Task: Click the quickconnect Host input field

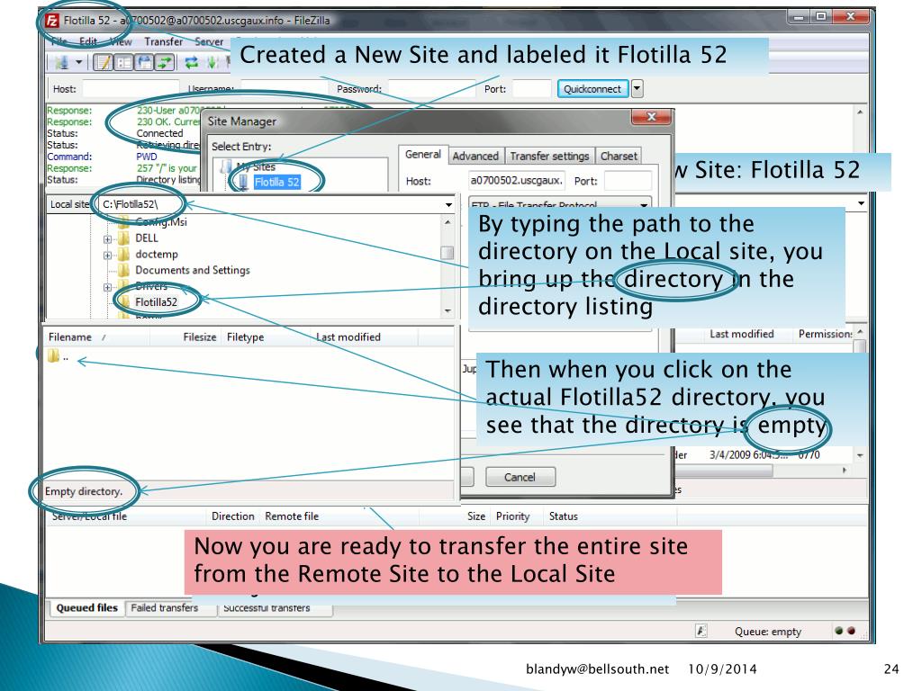Action: (131, 89)
